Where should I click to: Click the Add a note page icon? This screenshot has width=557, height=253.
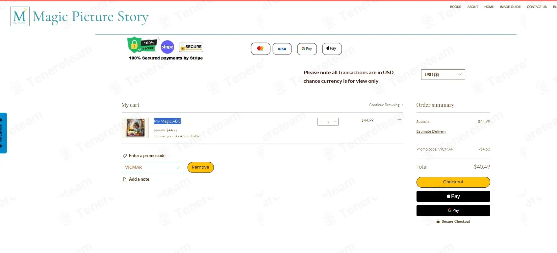click(125, 179)
